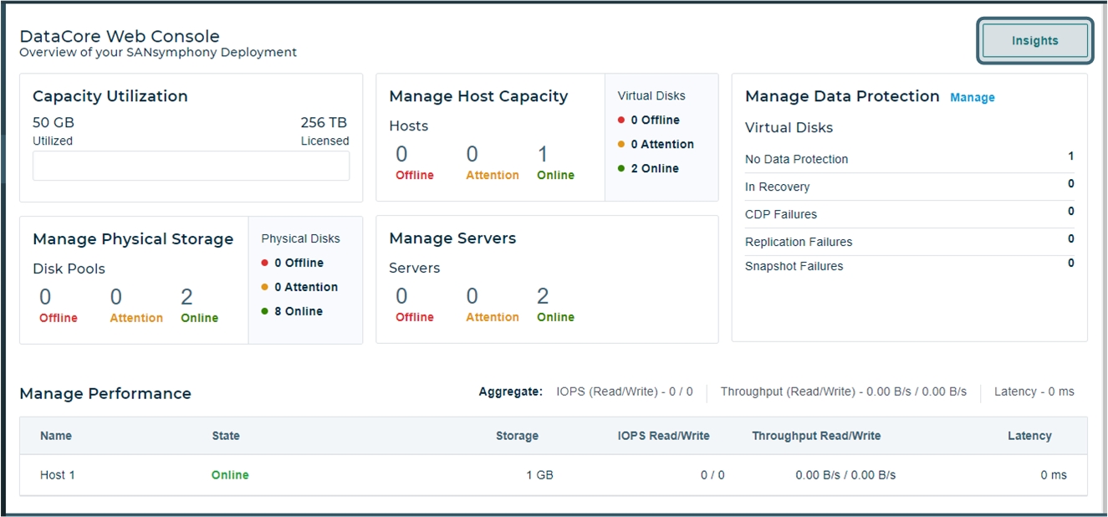
Task: Click the Manage link beside Data Protection
Action: pyautogui.click(x=972, y=98)
